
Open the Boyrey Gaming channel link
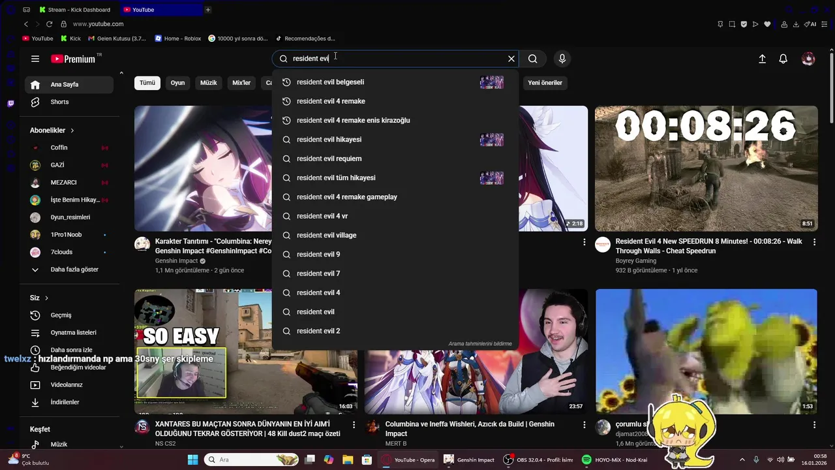tap(636, 261)
